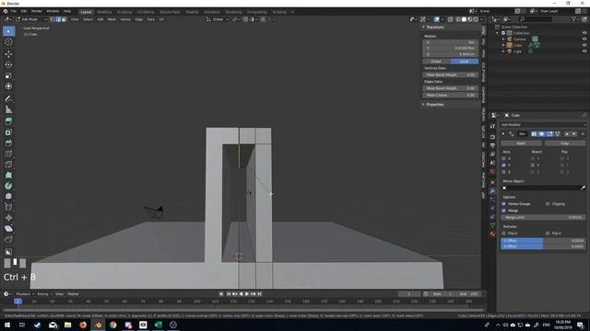Hide the Cube object in outliner
The image size is (590, 331).
(x=584, y=45)
